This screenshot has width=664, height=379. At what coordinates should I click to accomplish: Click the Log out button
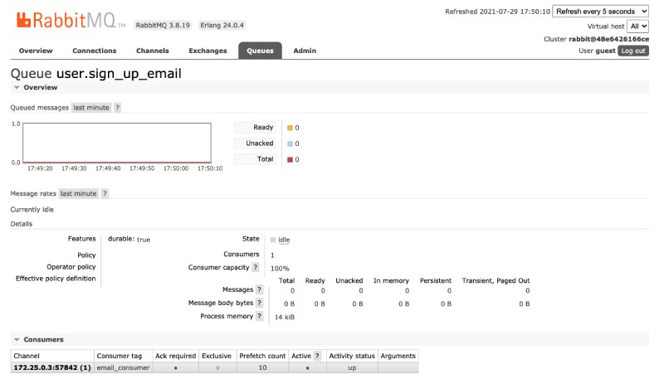[x=633, y=51]
